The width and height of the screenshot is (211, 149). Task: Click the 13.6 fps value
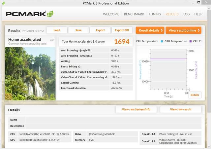(x=116, y=83)
